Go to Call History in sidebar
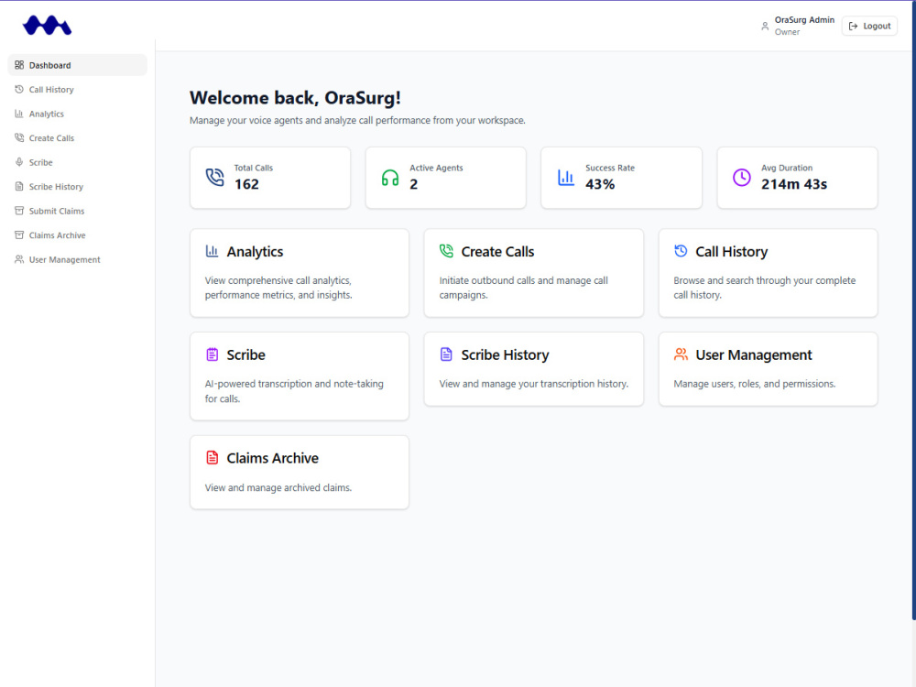 [x=77, y=90]
